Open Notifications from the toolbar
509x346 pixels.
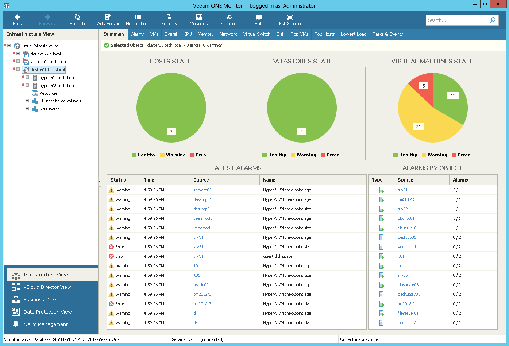138,20
